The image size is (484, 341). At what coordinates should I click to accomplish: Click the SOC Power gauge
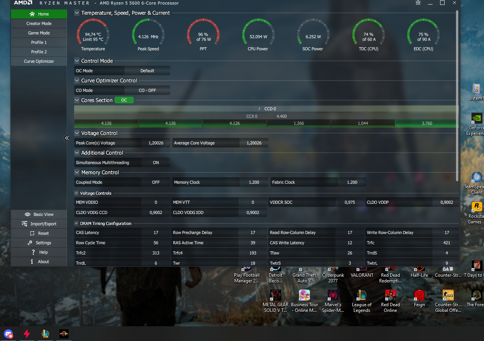point(313,35)
